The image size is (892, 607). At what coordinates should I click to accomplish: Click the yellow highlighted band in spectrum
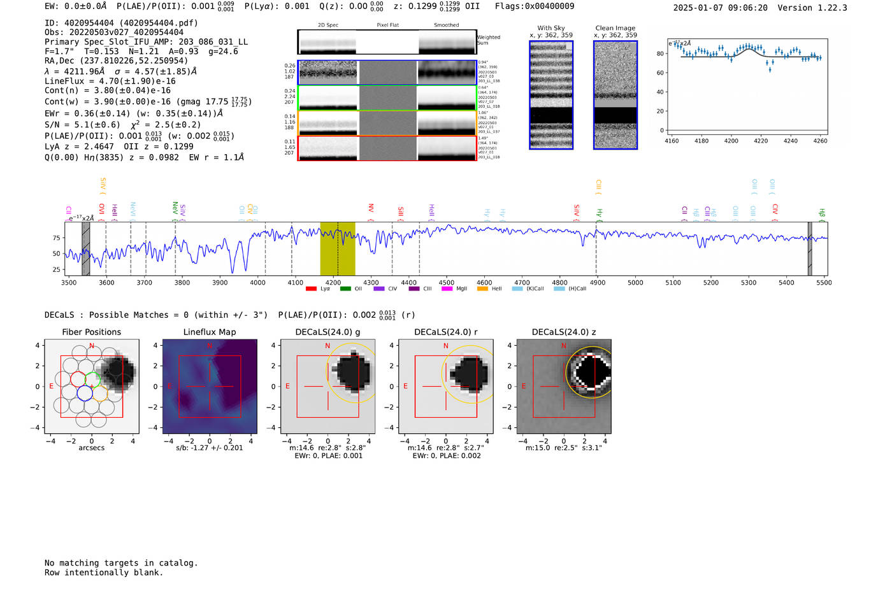point(337,248)
